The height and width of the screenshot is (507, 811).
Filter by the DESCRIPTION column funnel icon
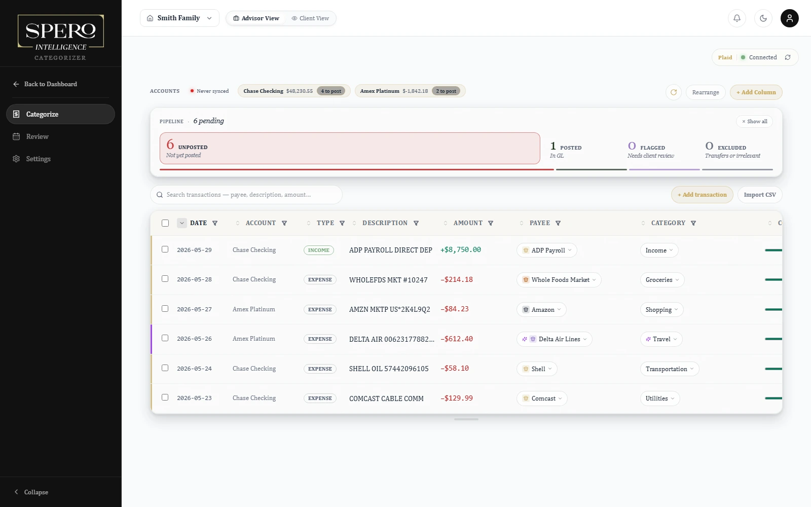click(x=416, y=223)
